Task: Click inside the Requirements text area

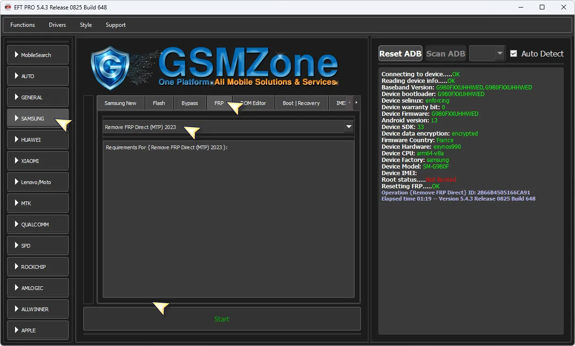Action: (x=228, y=221)
